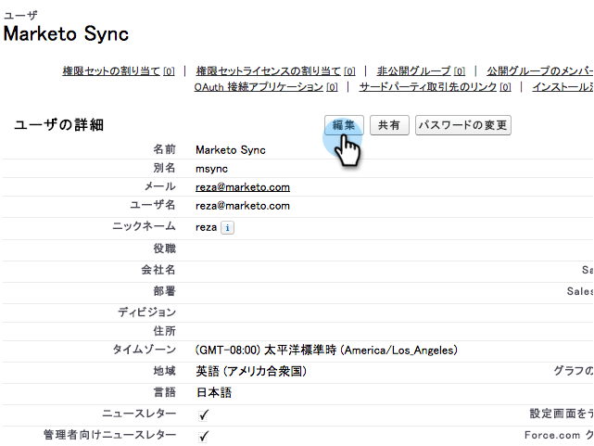Click the ユーザ breadcrumb above the title
Screen dimensions: 594x446
click(x=20, y=15)
